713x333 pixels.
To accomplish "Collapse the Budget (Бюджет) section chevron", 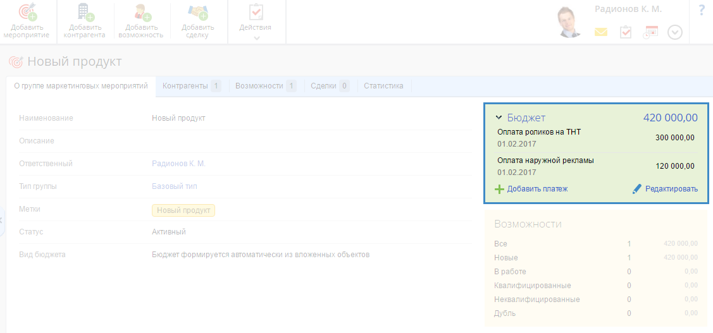I will 499,118.
